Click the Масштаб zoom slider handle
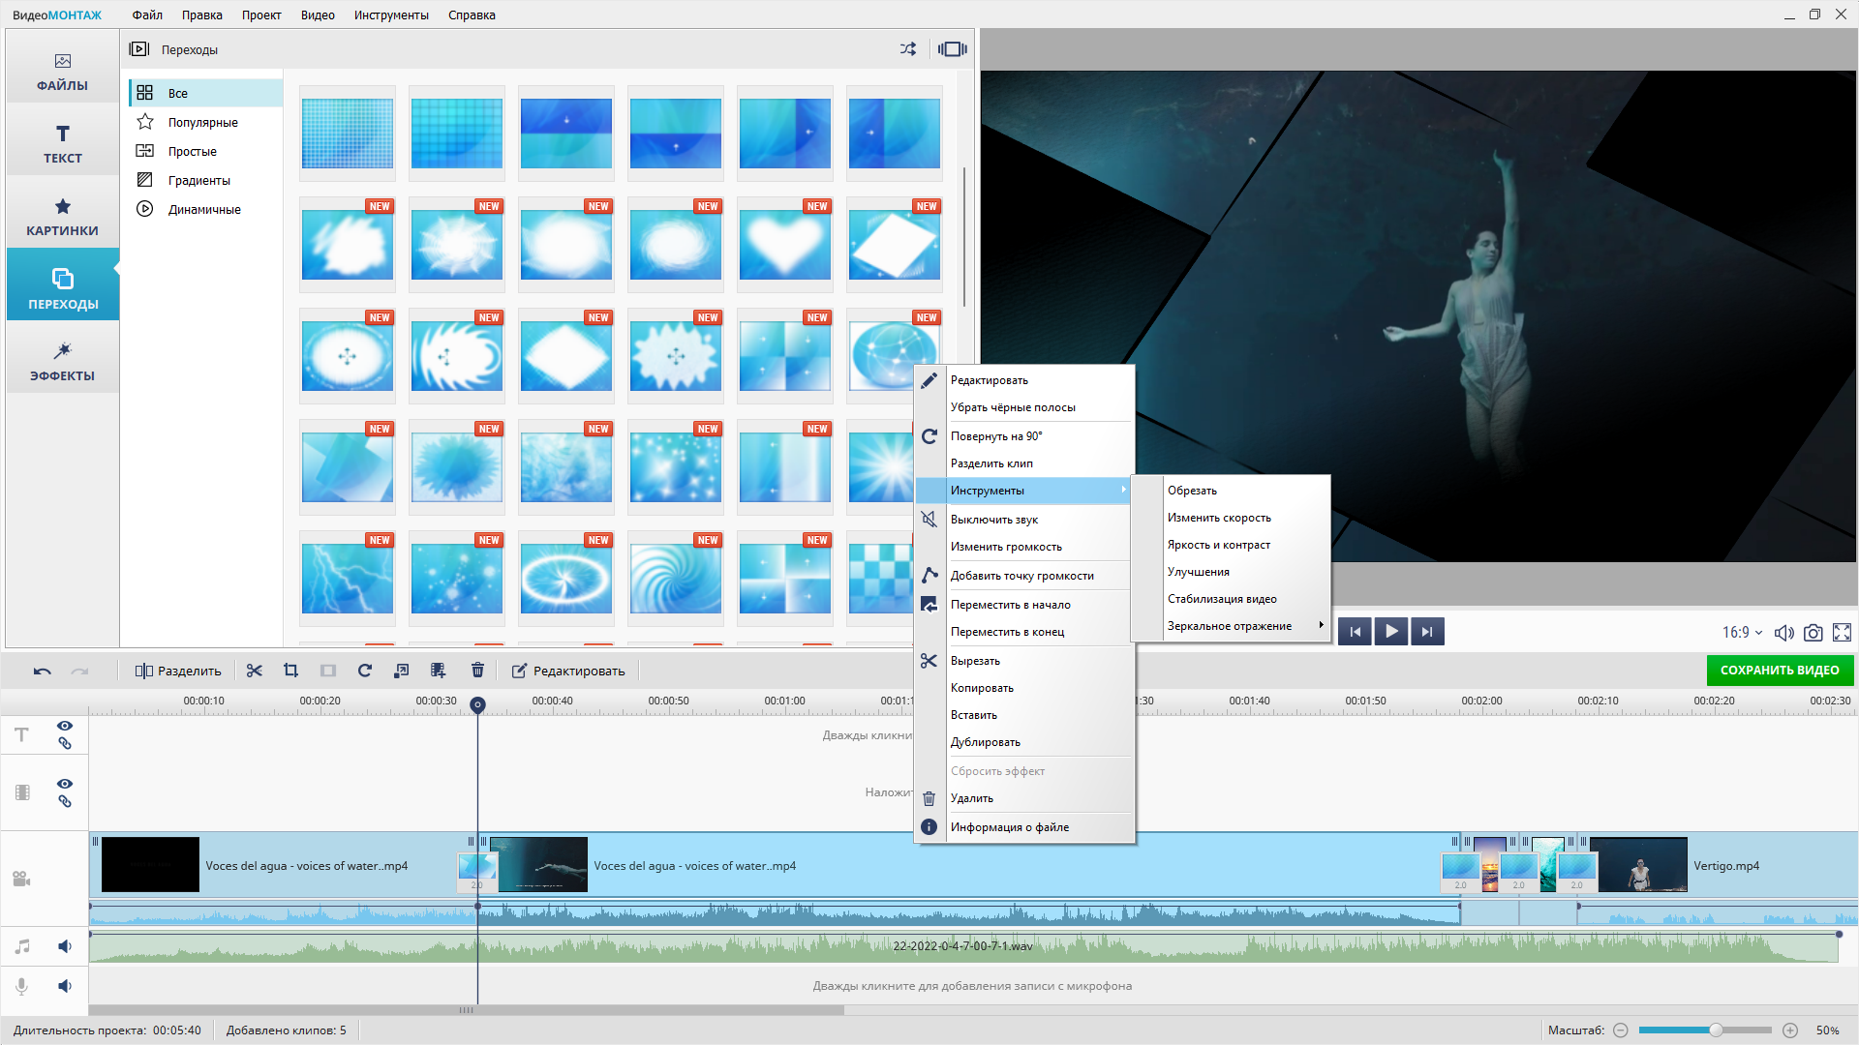Image resolution: width=1859 pixels, height=1045 pixels. (1716, 1030)
